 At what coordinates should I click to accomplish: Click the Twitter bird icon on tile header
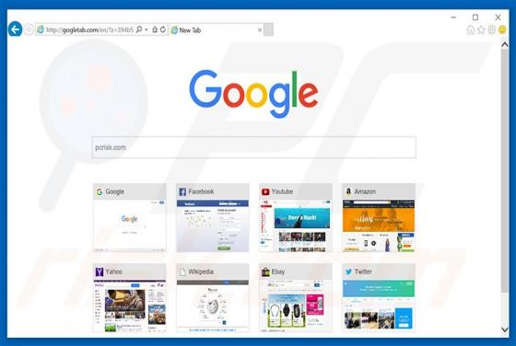[x=348, y=271]
